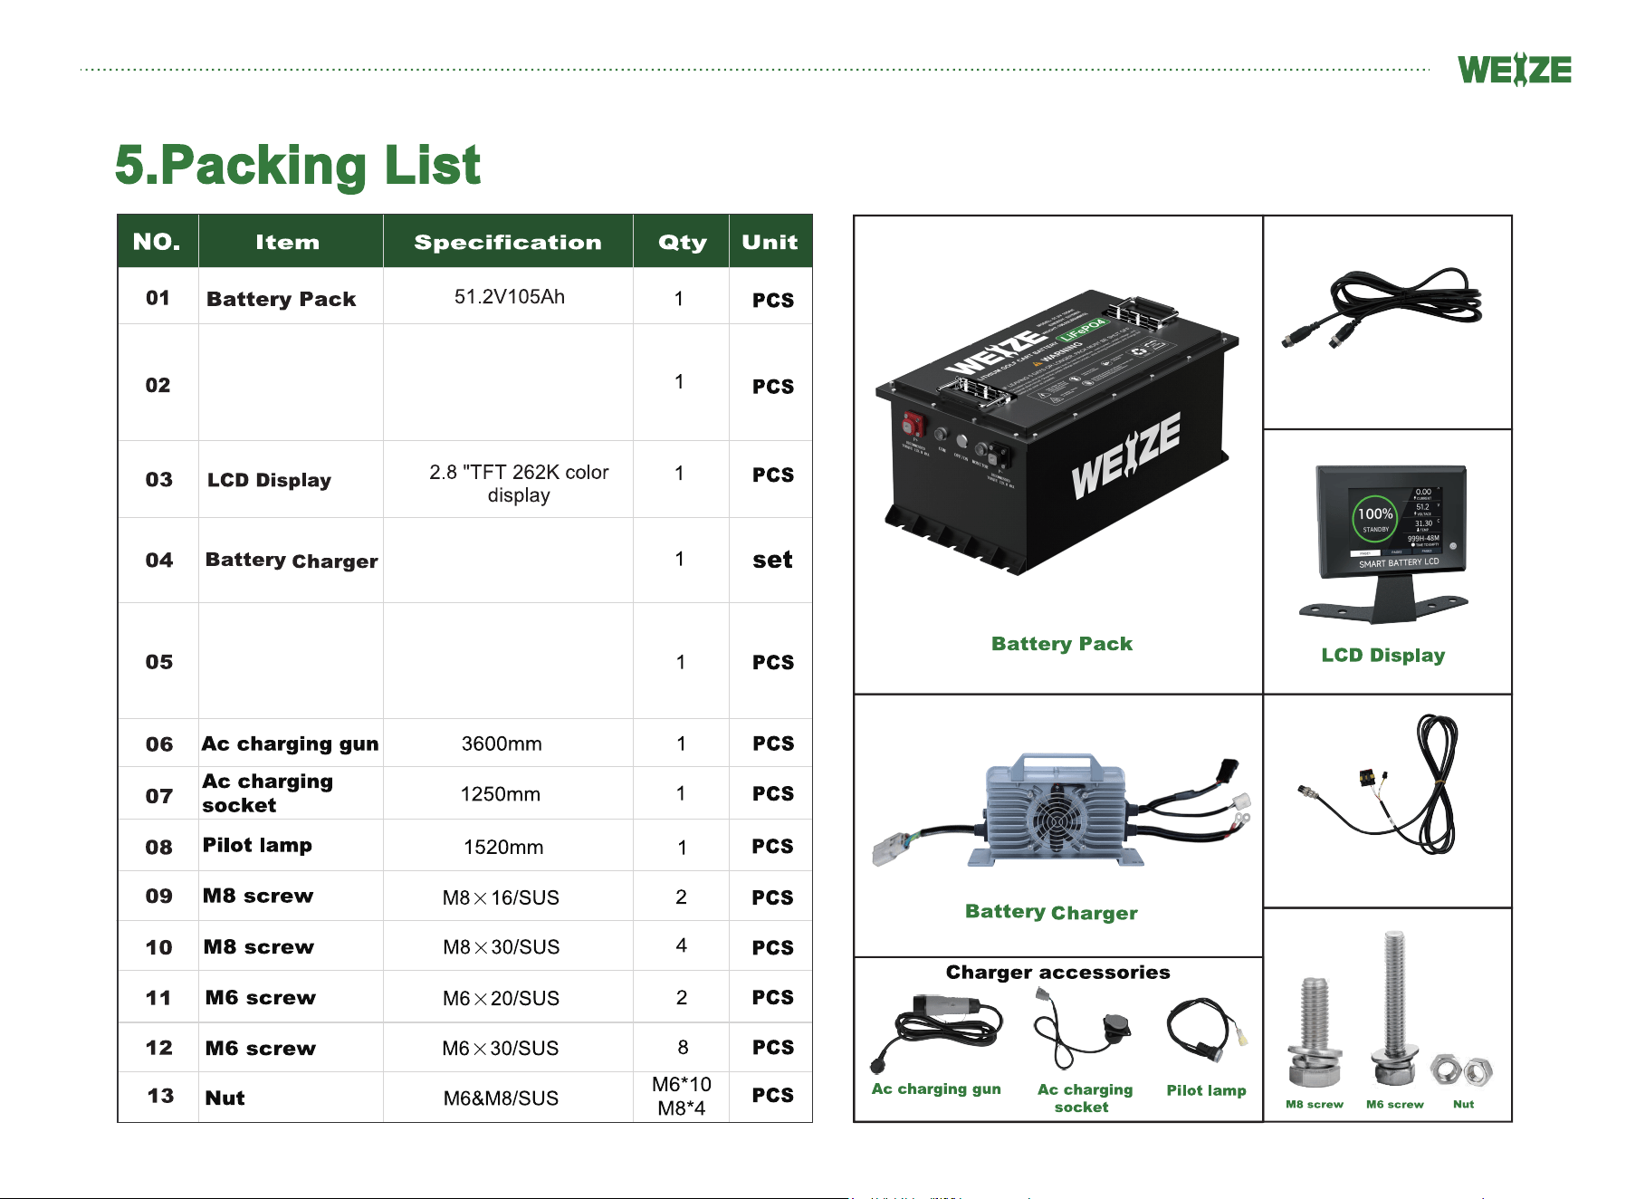Screen dimensions: 1626x1199
Task: Click the green 'Pilot lamp' caption
Action: (x=1206, y=1090)
